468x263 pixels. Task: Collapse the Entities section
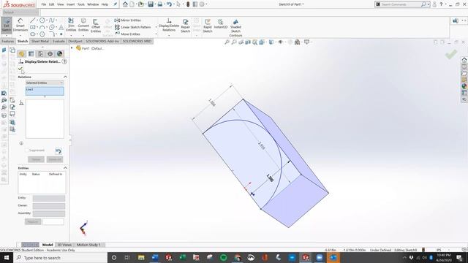tap(65, 168)
